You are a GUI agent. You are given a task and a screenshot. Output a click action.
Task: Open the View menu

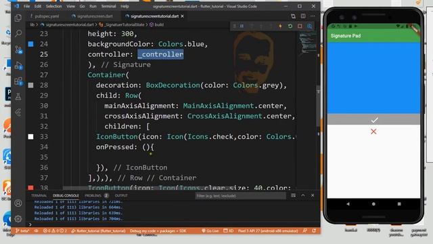coord(70,6)
